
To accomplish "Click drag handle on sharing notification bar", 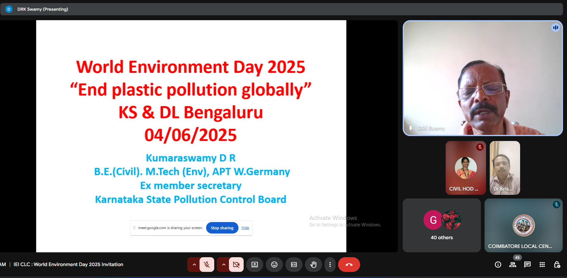I will coord(134,228).
